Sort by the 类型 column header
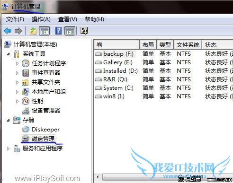The image size is (233, 183). pyautogui.click(x=165, y=45)
